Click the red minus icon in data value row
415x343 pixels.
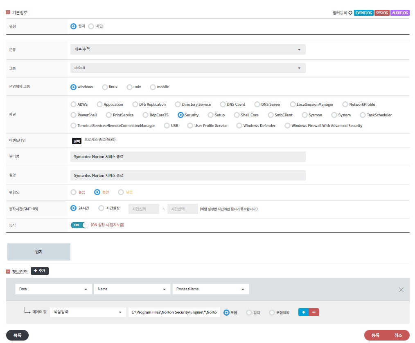314,312
